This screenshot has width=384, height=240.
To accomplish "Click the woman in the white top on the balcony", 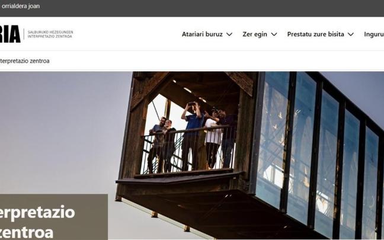I will tap(213, 139).
